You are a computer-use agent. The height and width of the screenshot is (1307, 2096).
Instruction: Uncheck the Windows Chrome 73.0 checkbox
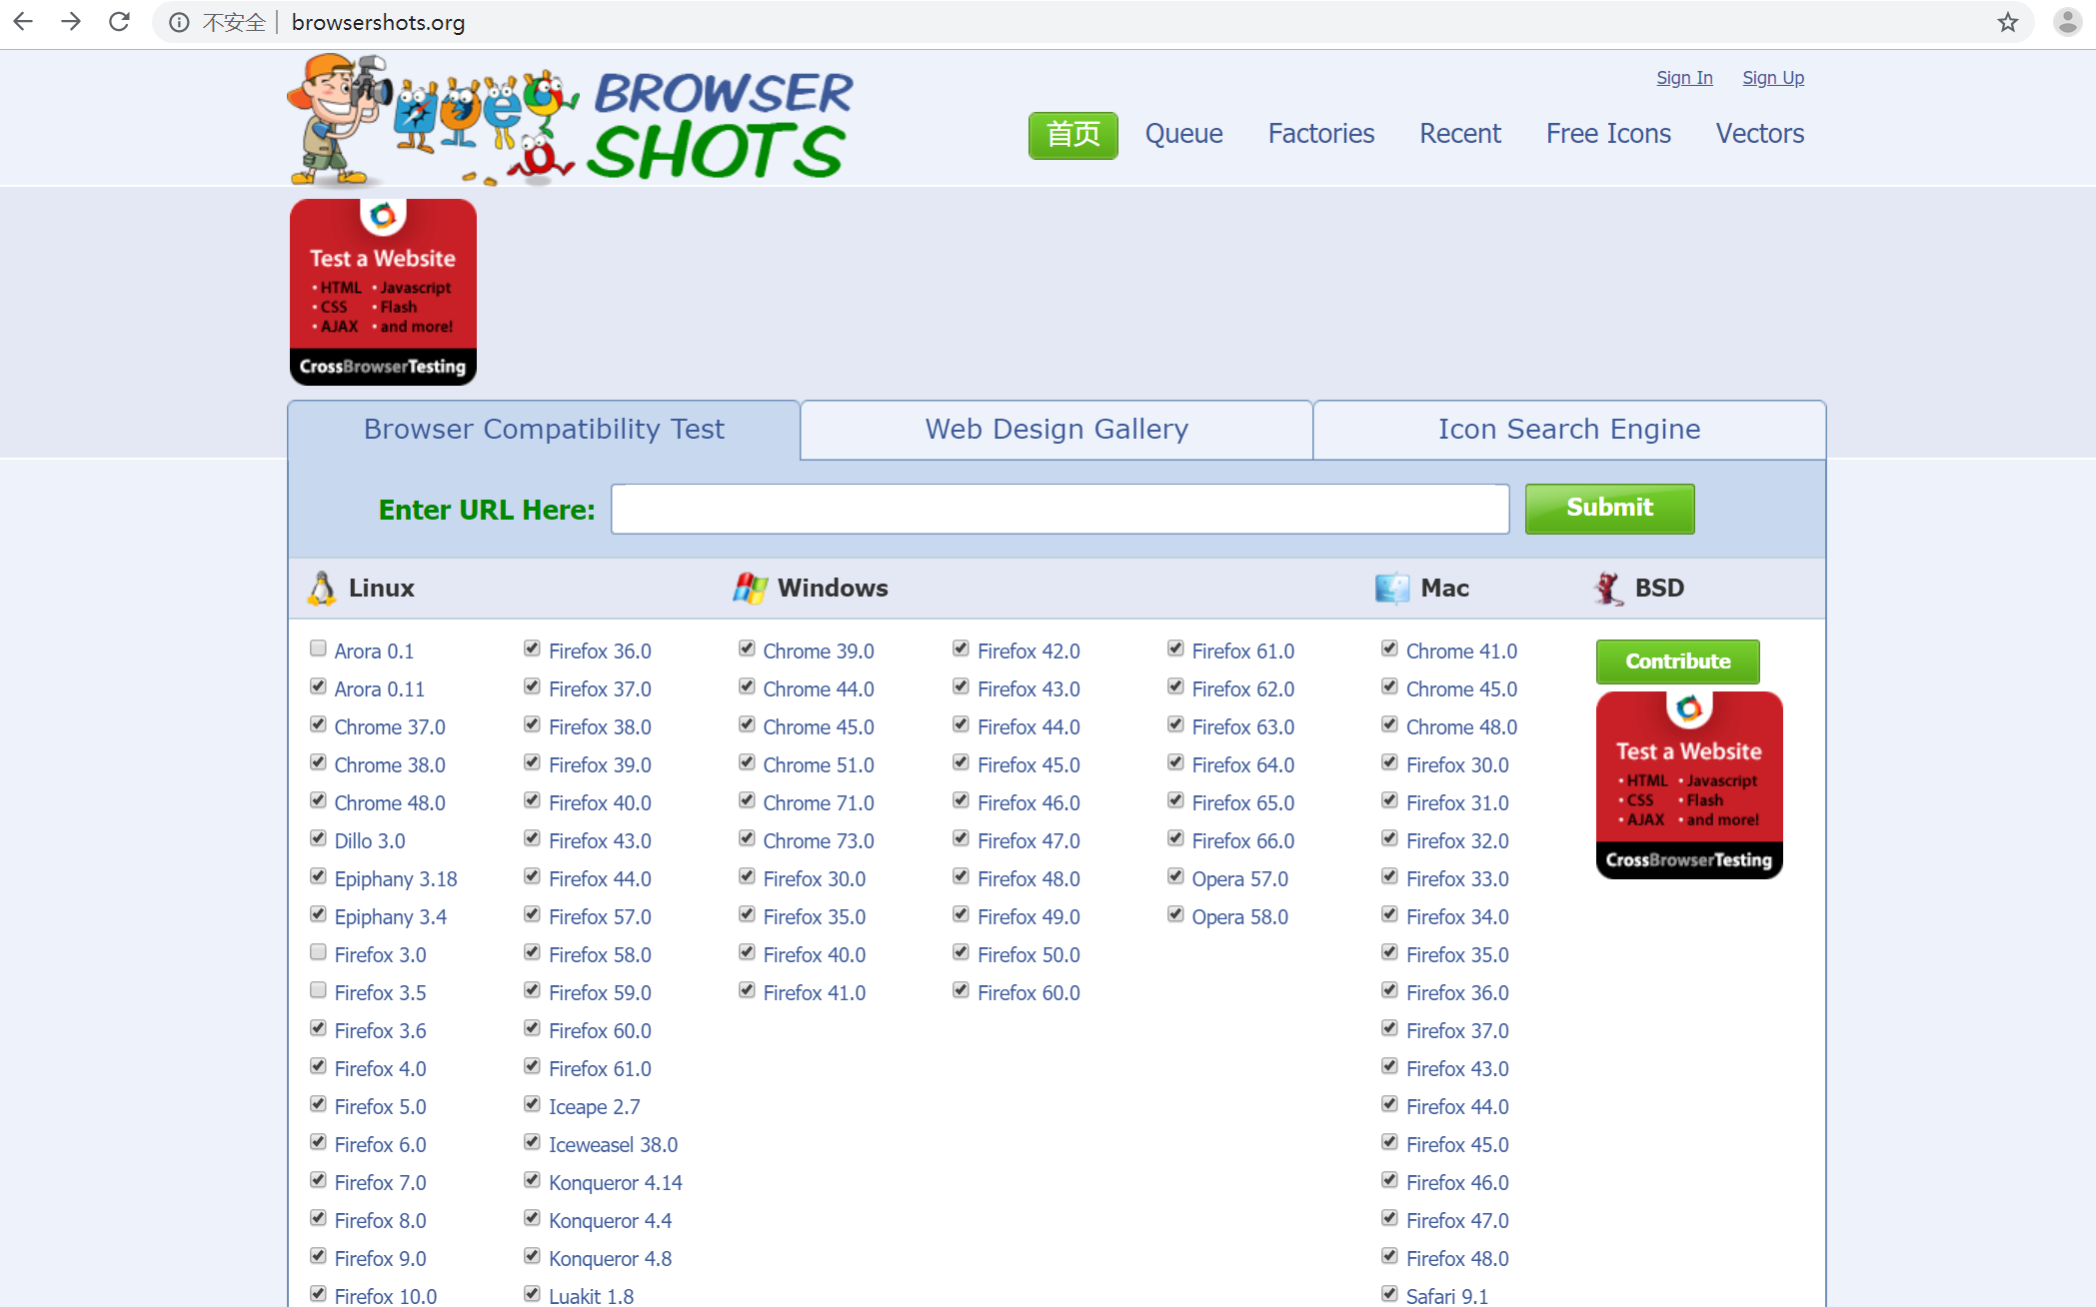point(747,838)
